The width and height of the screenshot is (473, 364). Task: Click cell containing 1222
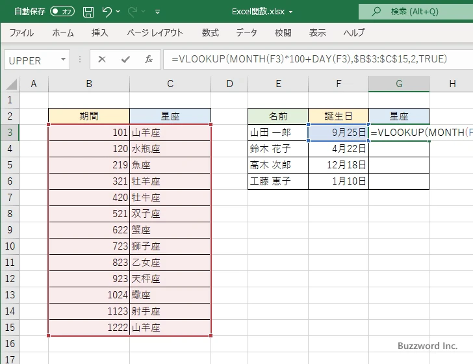click(89, 328)
